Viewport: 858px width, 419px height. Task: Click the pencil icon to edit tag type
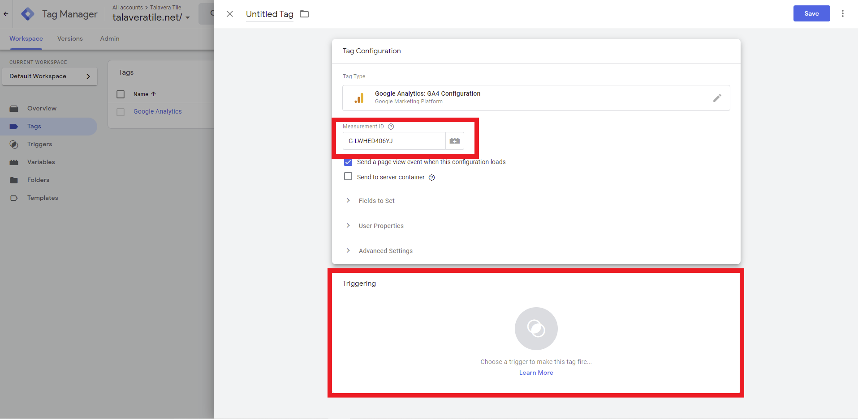(717, 98)
